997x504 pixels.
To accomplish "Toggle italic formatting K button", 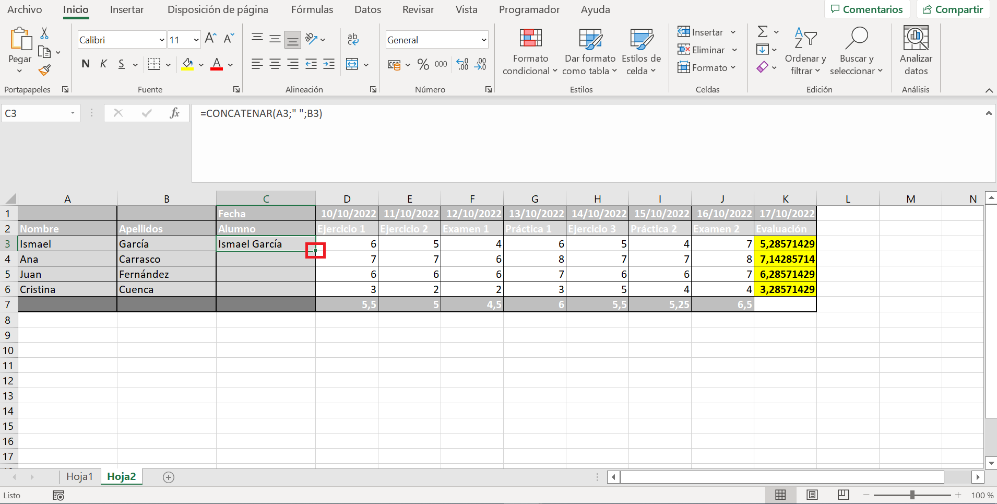I will click(x=103, y=64).
